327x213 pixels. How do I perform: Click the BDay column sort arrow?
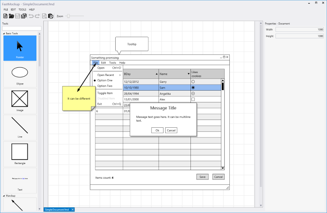(x=157, y=74)
